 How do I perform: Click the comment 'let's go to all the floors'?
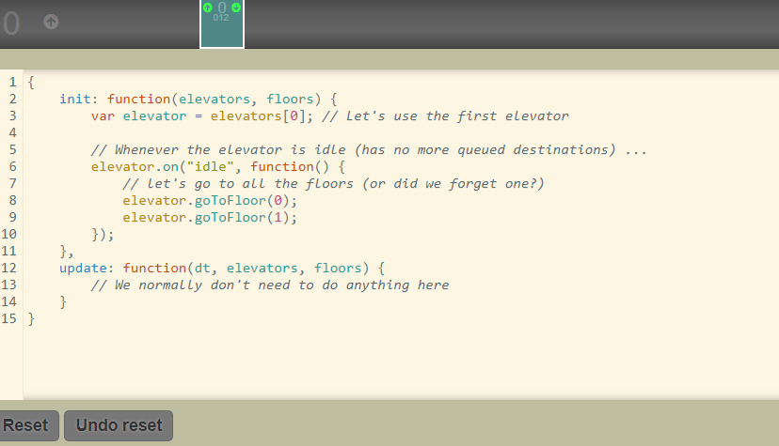(x=333, y=184)
